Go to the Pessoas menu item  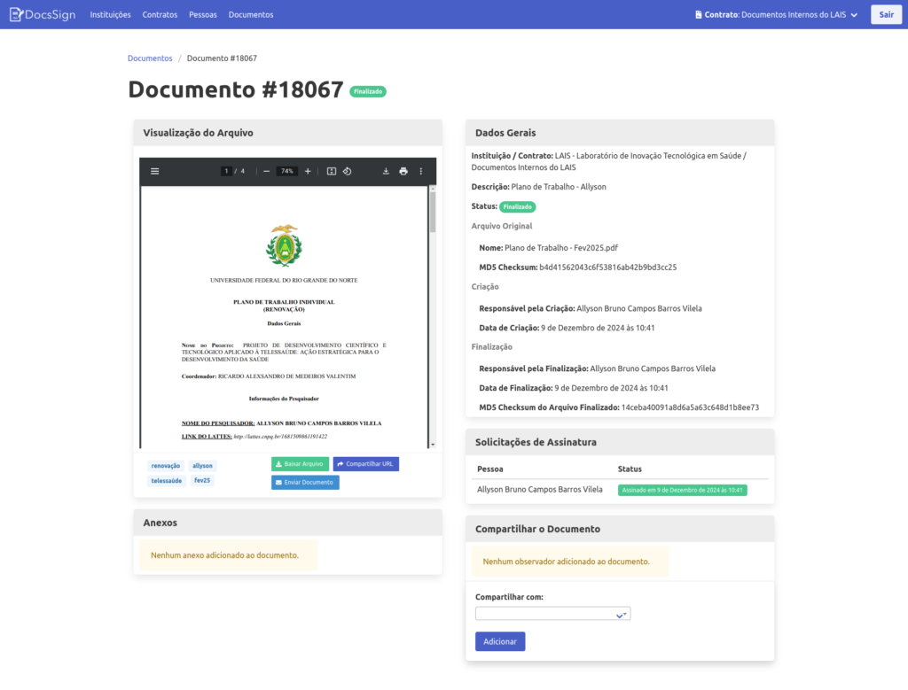click(x=202, y=14)
